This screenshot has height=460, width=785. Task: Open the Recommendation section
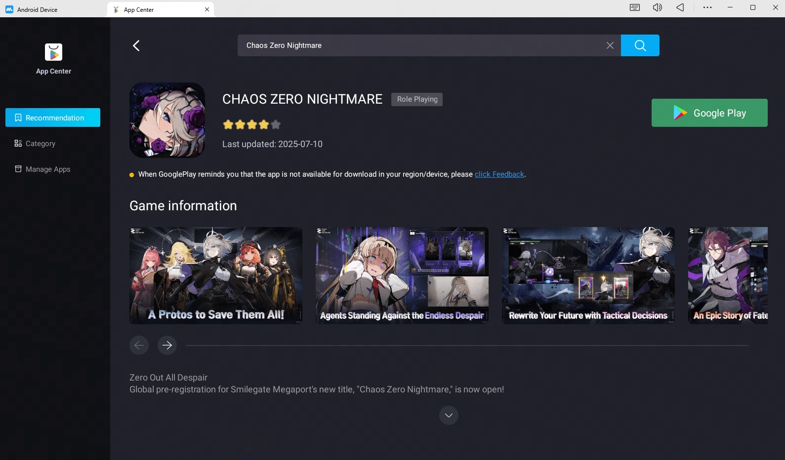53,117
